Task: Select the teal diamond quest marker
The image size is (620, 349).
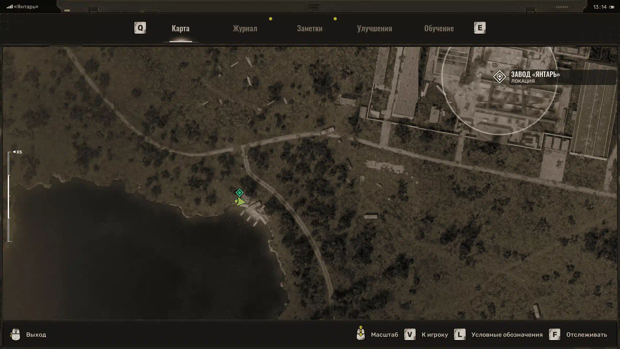Action: tap(239, 193)
